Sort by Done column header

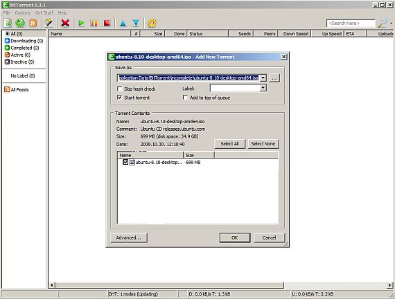(176, 34)
